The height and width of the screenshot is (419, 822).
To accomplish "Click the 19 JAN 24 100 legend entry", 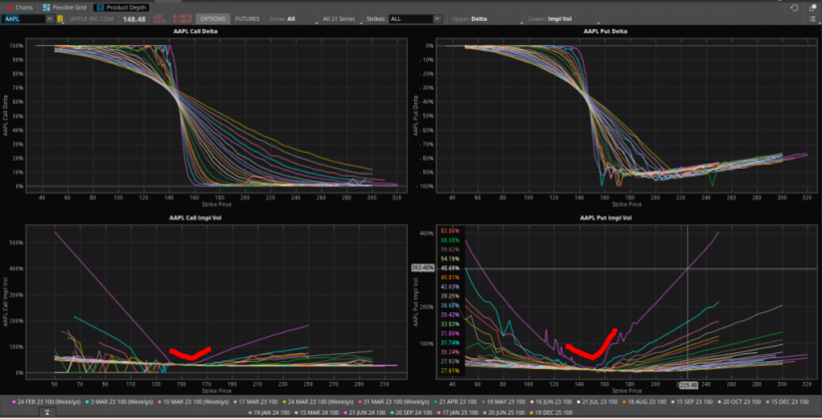I will click(269, 413).
